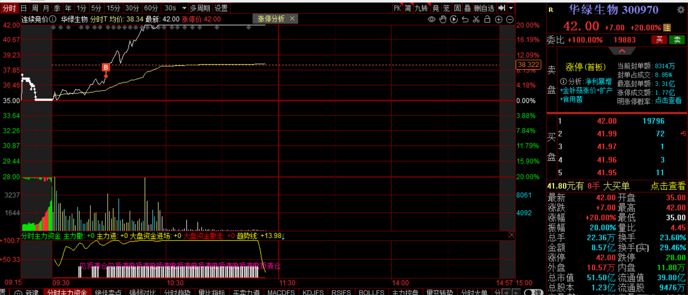Viewport: 688px width, 295px height.
Task: Zoom in with the plus circle icon
Action: pos(498,19)
